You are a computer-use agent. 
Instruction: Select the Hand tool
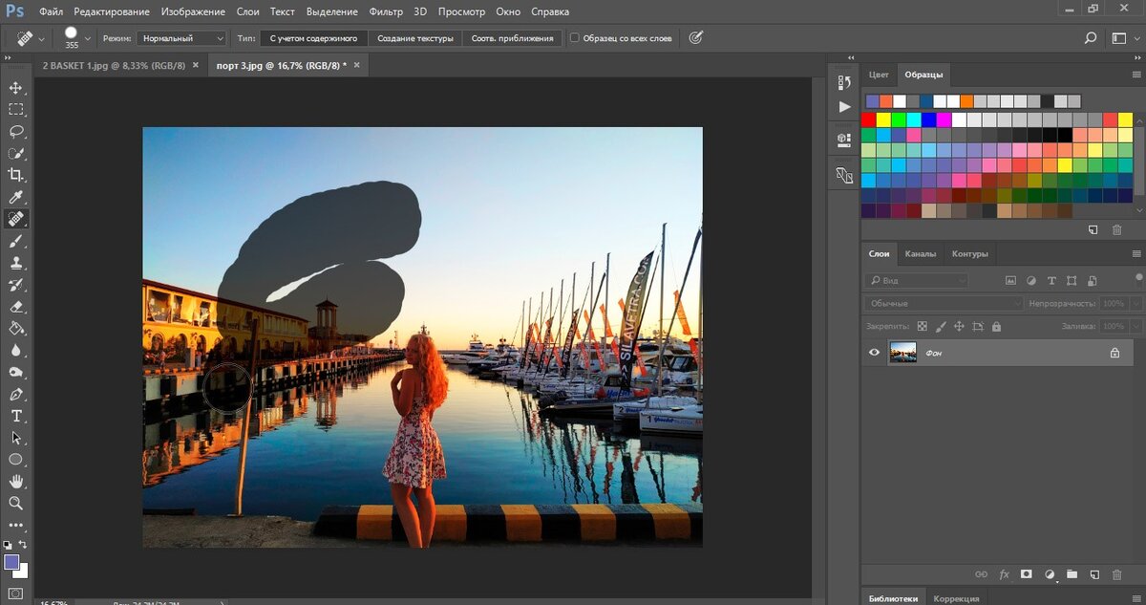coord(16,481)
